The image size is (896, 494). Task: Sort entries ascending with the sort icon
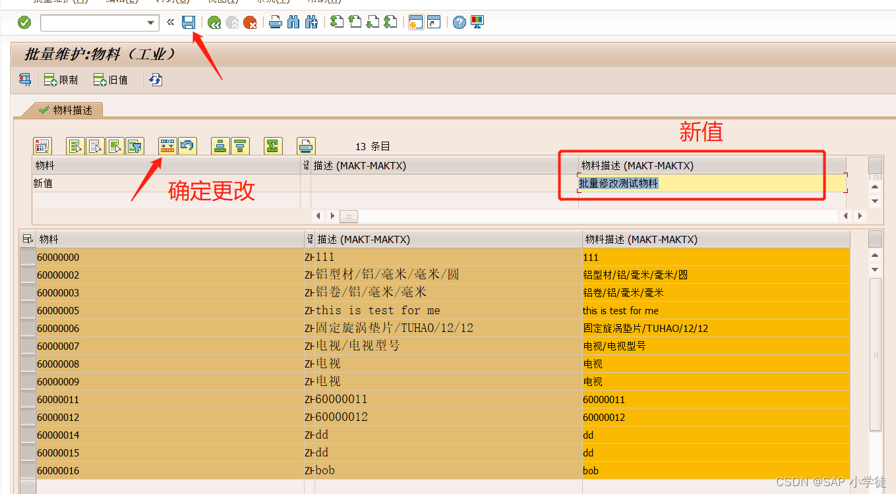(x=220, y=146)
